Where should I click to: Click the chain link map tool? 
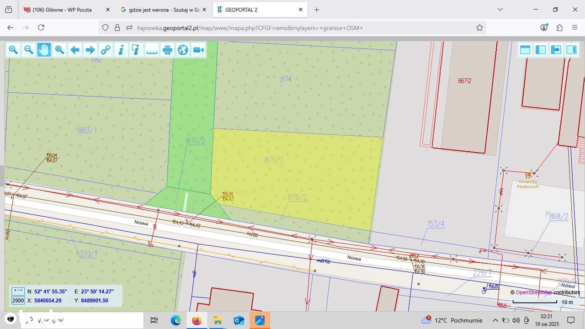106,50
